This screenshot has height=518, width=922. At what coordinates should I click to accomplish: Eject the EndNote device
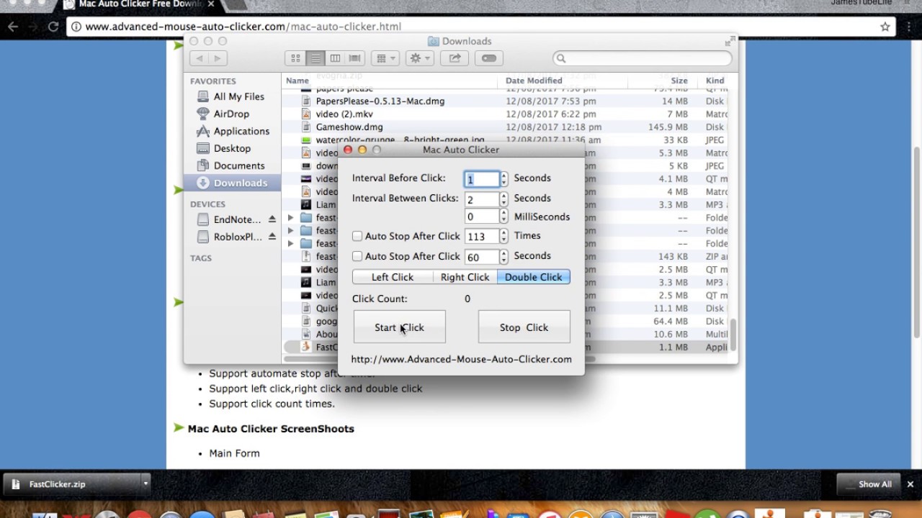coord(272,219)
